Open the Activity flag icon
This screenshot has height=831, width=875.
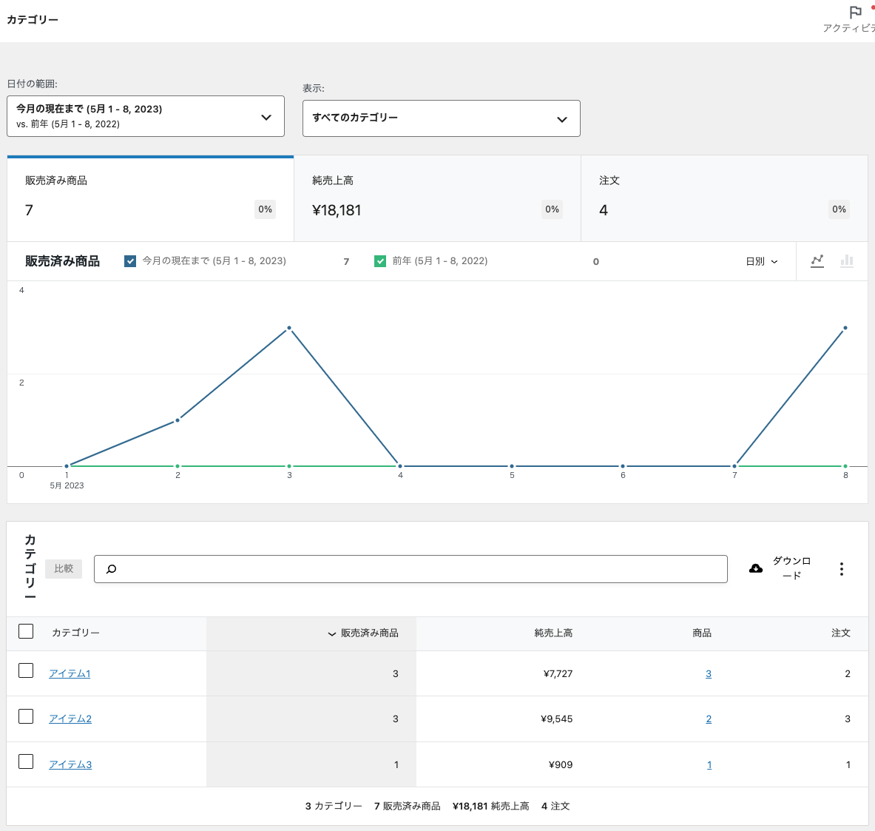(x=855, y=13)
